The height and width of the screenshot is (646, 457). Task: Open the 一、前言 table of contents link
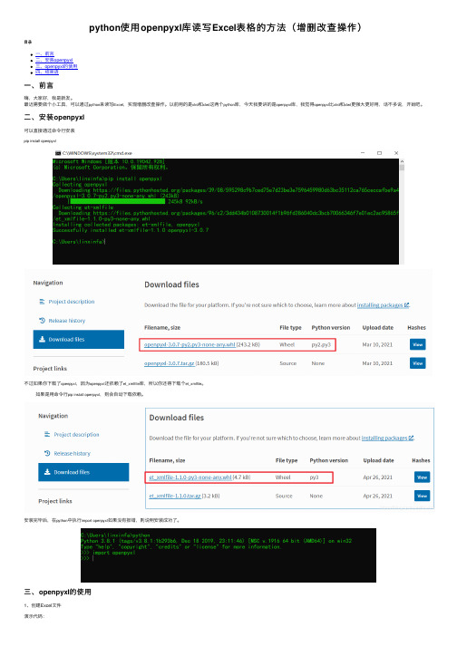(44, 54)
